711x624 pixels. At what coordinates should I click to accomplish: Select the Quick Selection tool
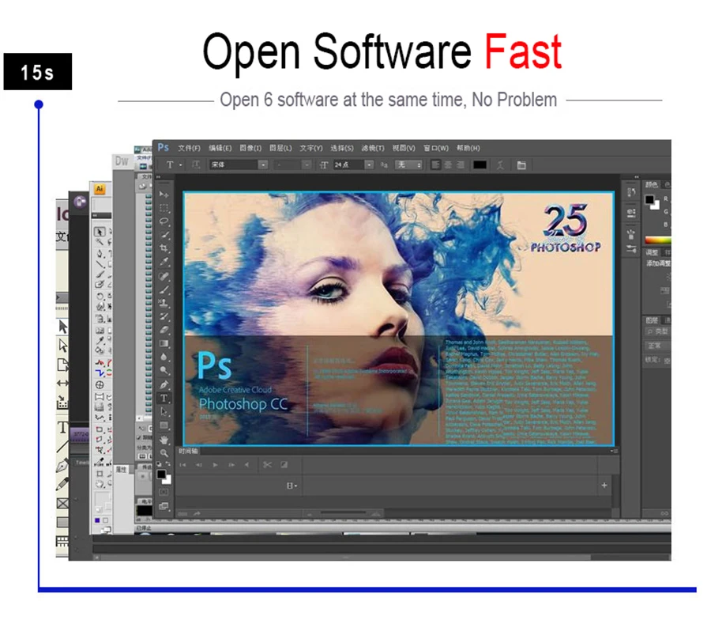click(164, 235)
